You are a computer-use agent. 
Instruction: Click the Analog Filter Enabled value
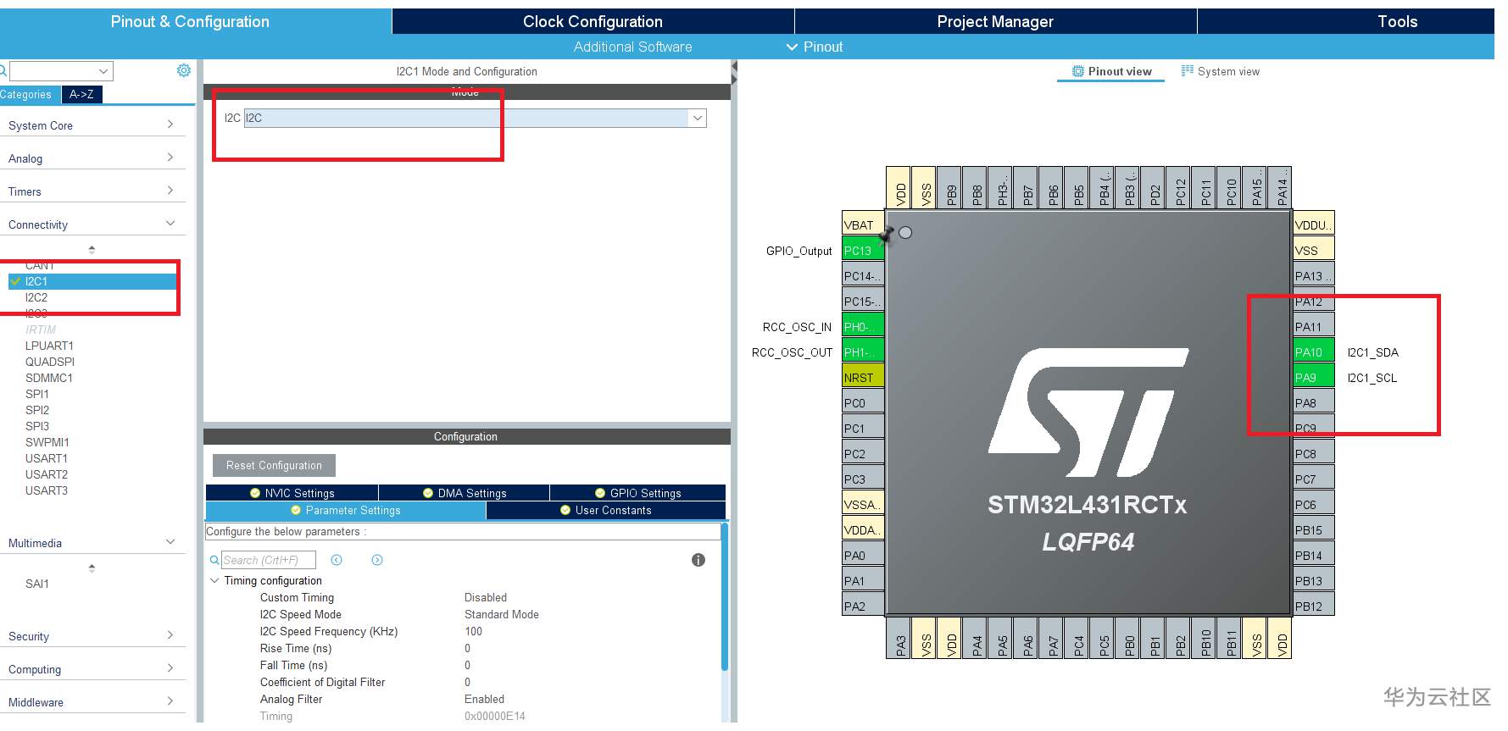[484, 700]
